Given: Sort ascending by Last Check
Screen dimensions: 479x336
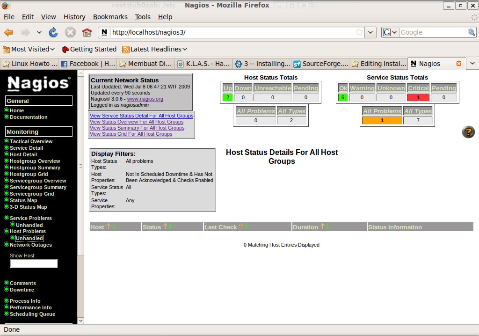Looking at the screenshot, I should tap(241, 226).
